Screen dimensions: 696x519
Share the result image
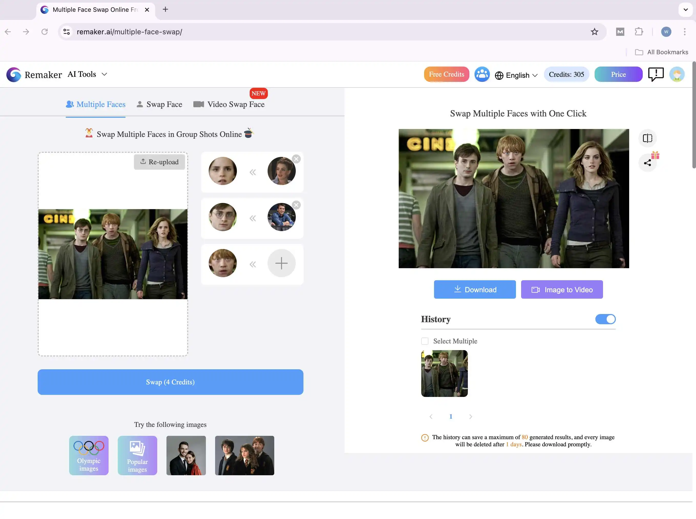point(647,163)
